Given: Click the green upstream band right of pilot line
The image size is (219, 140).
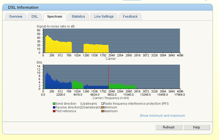Looking at the screenshot, I should [x=122, y=86].
